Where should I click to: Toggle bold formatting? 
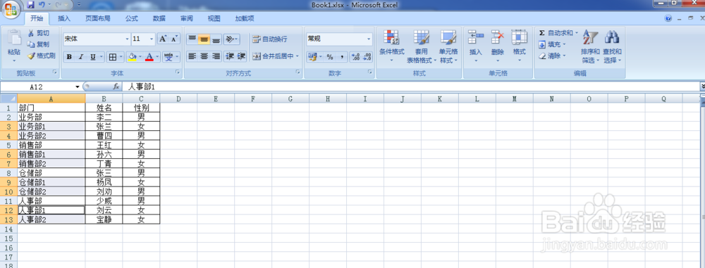[x=69, y=57]
